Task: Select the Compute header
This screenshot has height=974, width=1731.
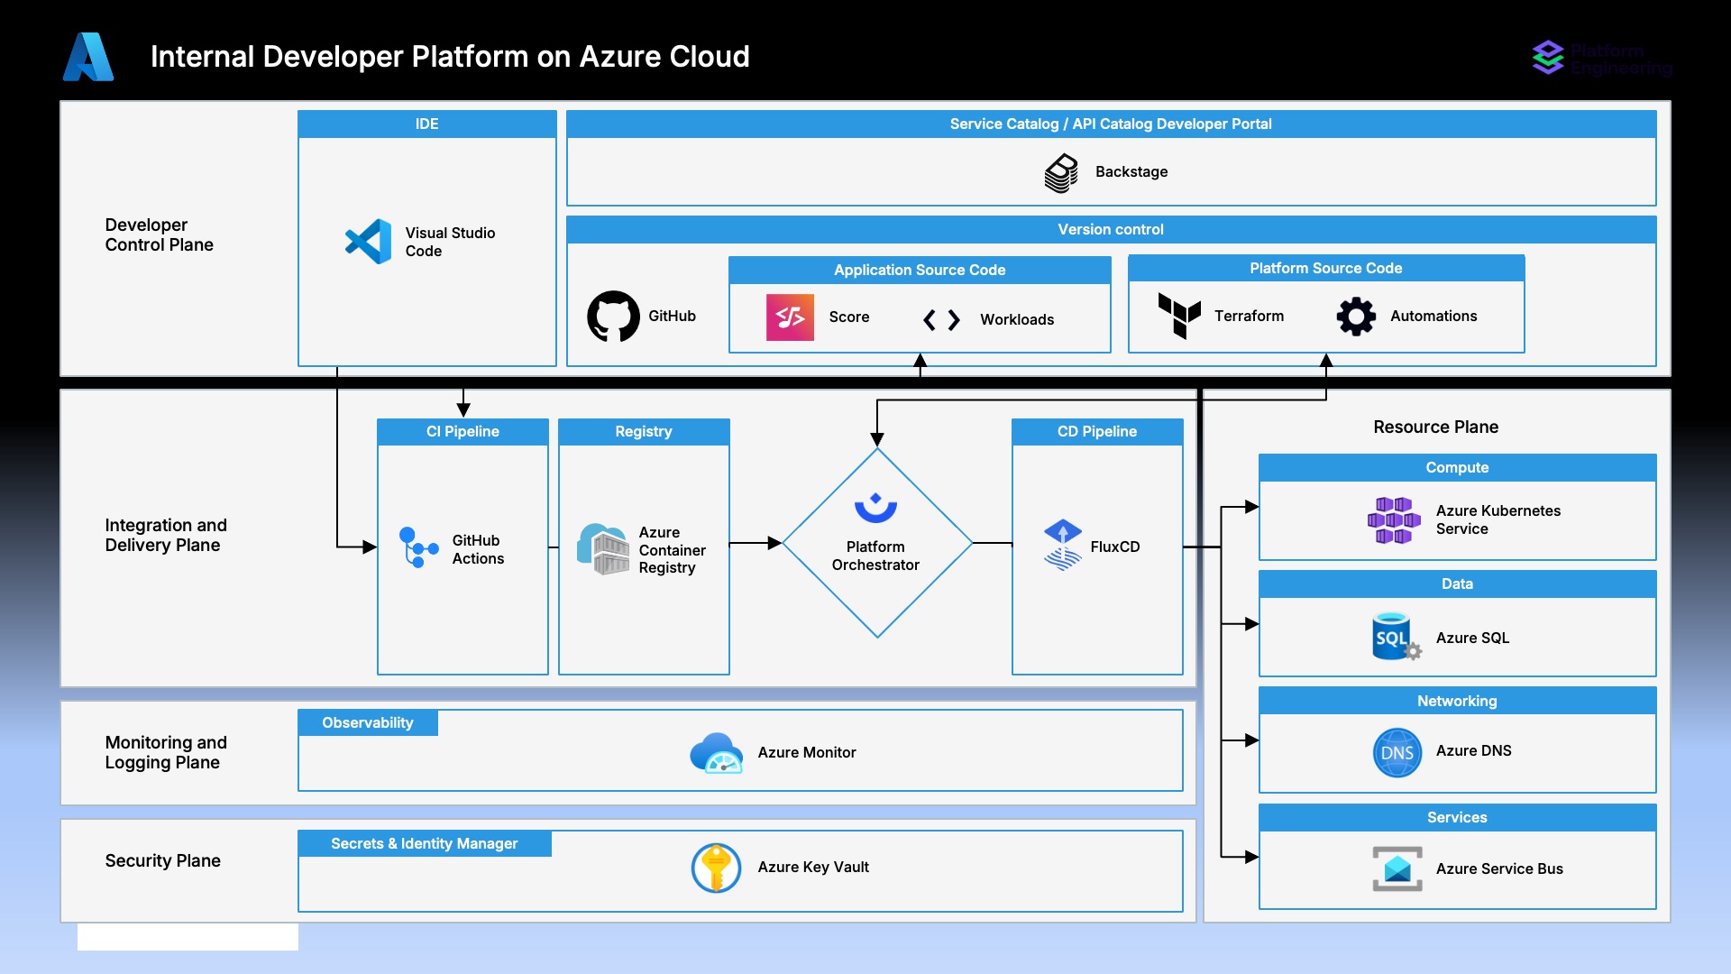Action: pyautogui.click(x=1457, y=467)
